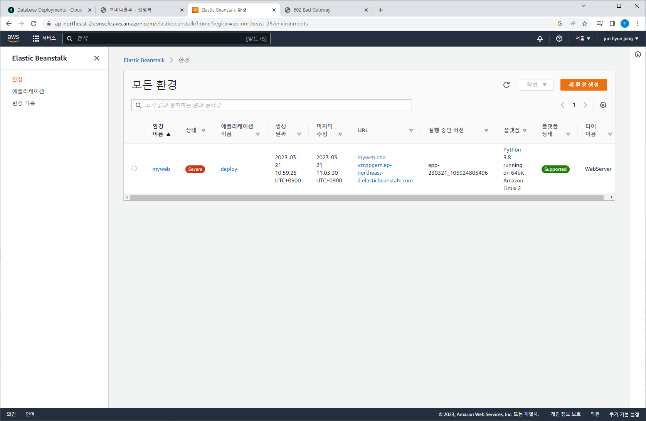Screen dimensions: 646x421
Task: Open the tab search chevron in title bar
Action: (584, 6)
